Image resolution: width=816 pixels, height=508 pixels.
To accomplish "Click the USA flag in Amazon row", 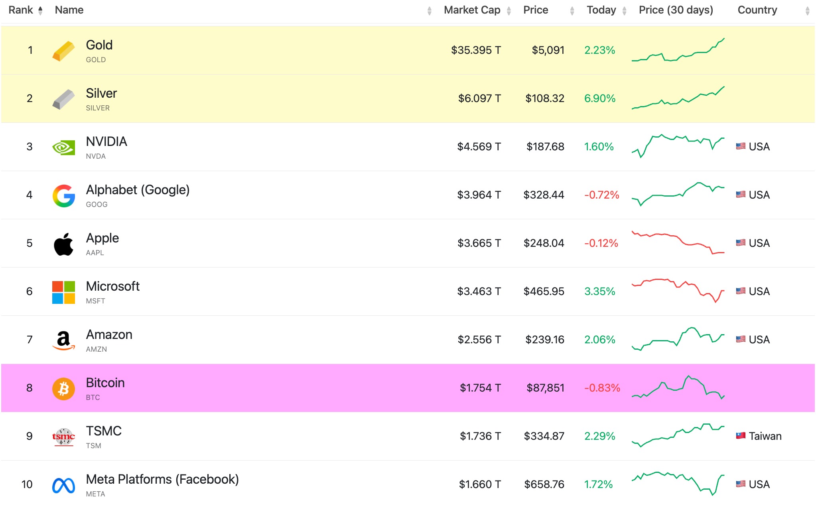I will coord(741,339).
